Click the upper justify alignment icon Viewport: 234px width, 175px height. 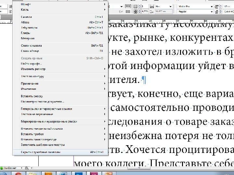click(x=128, y=6)
